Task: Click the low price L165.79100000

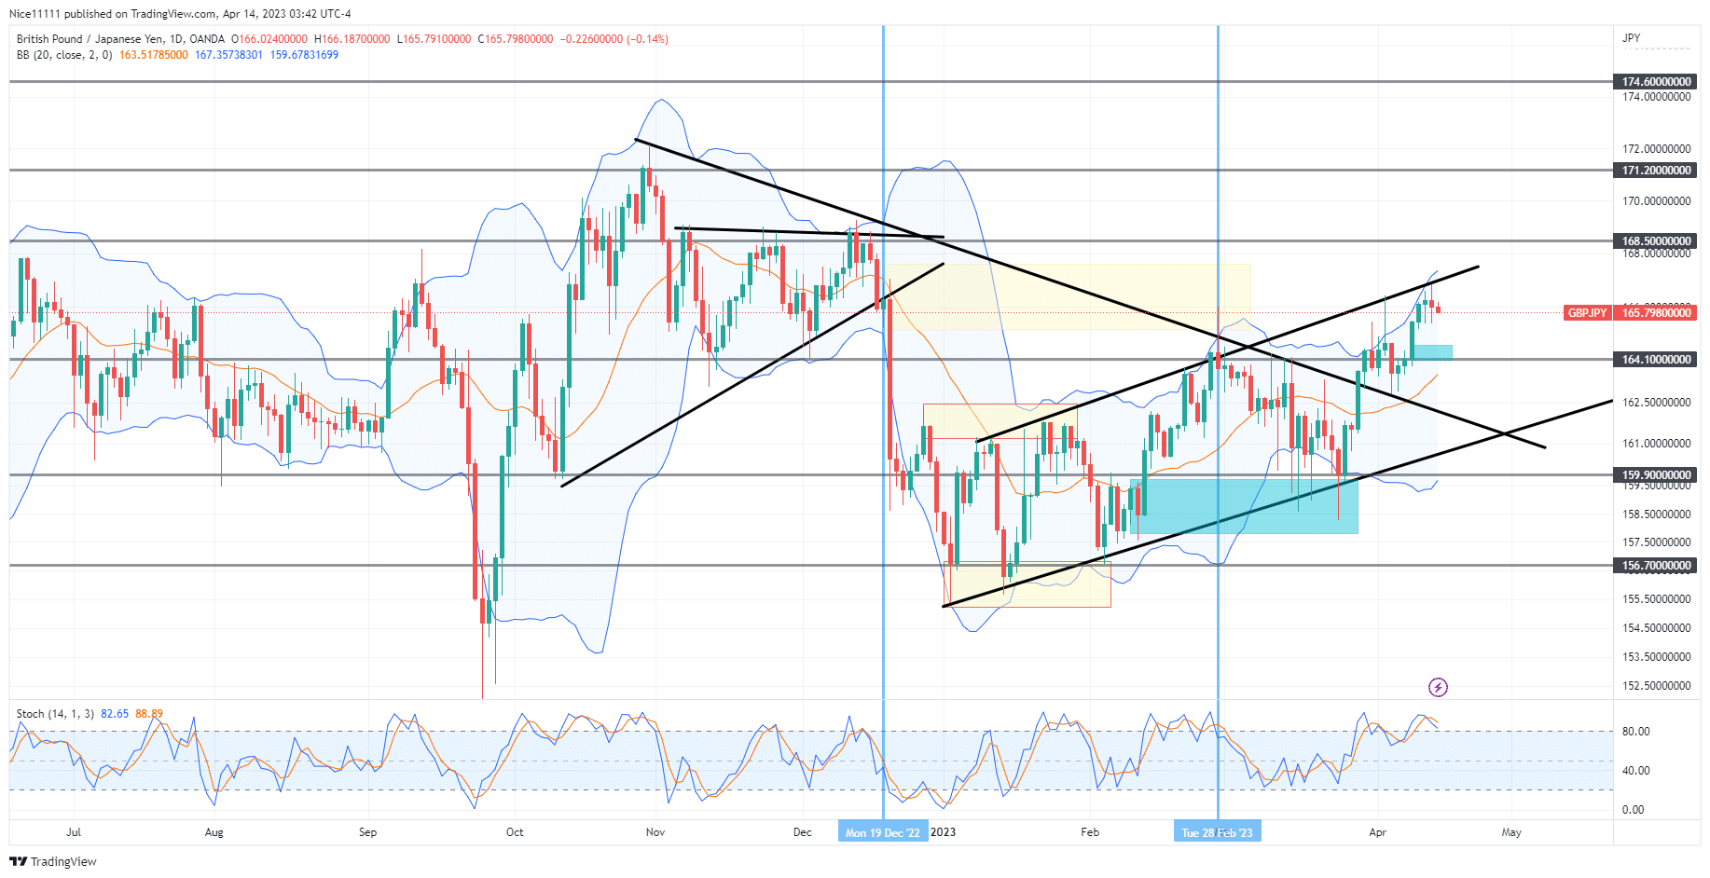Action: (434, 39)
